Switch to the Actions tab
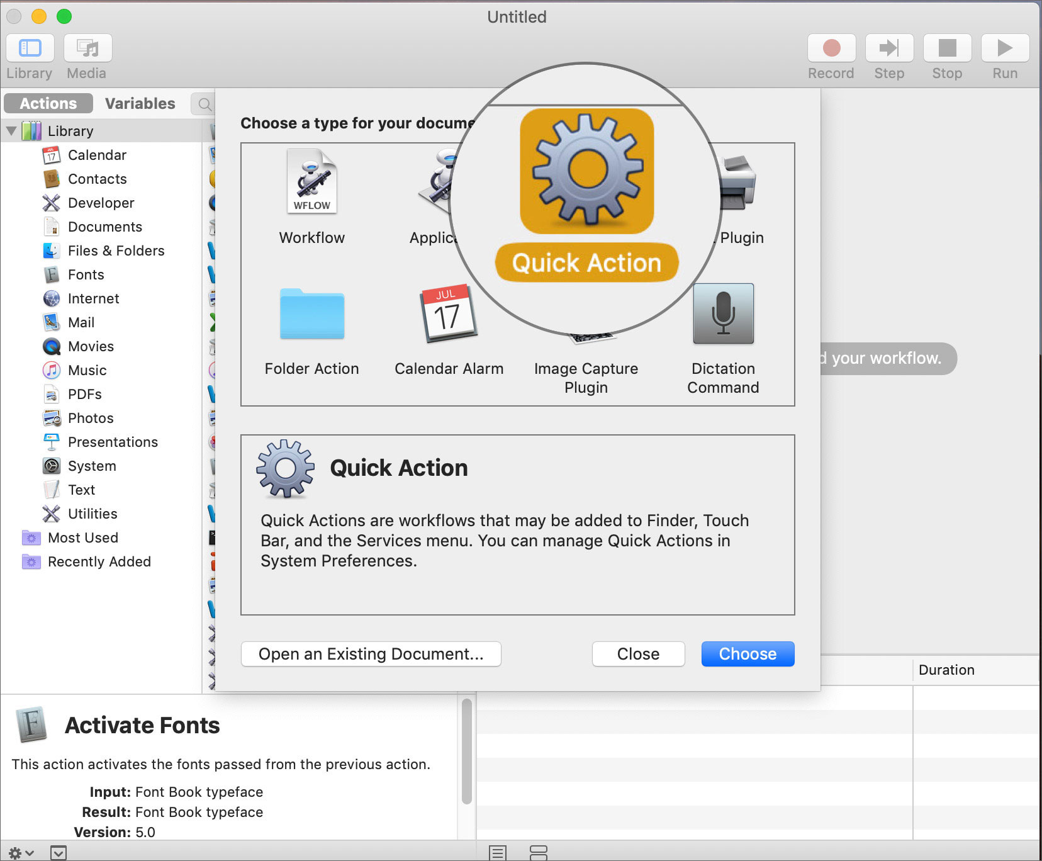The height and width of the screenshot is (861, 1042). [x=47, y=103]
